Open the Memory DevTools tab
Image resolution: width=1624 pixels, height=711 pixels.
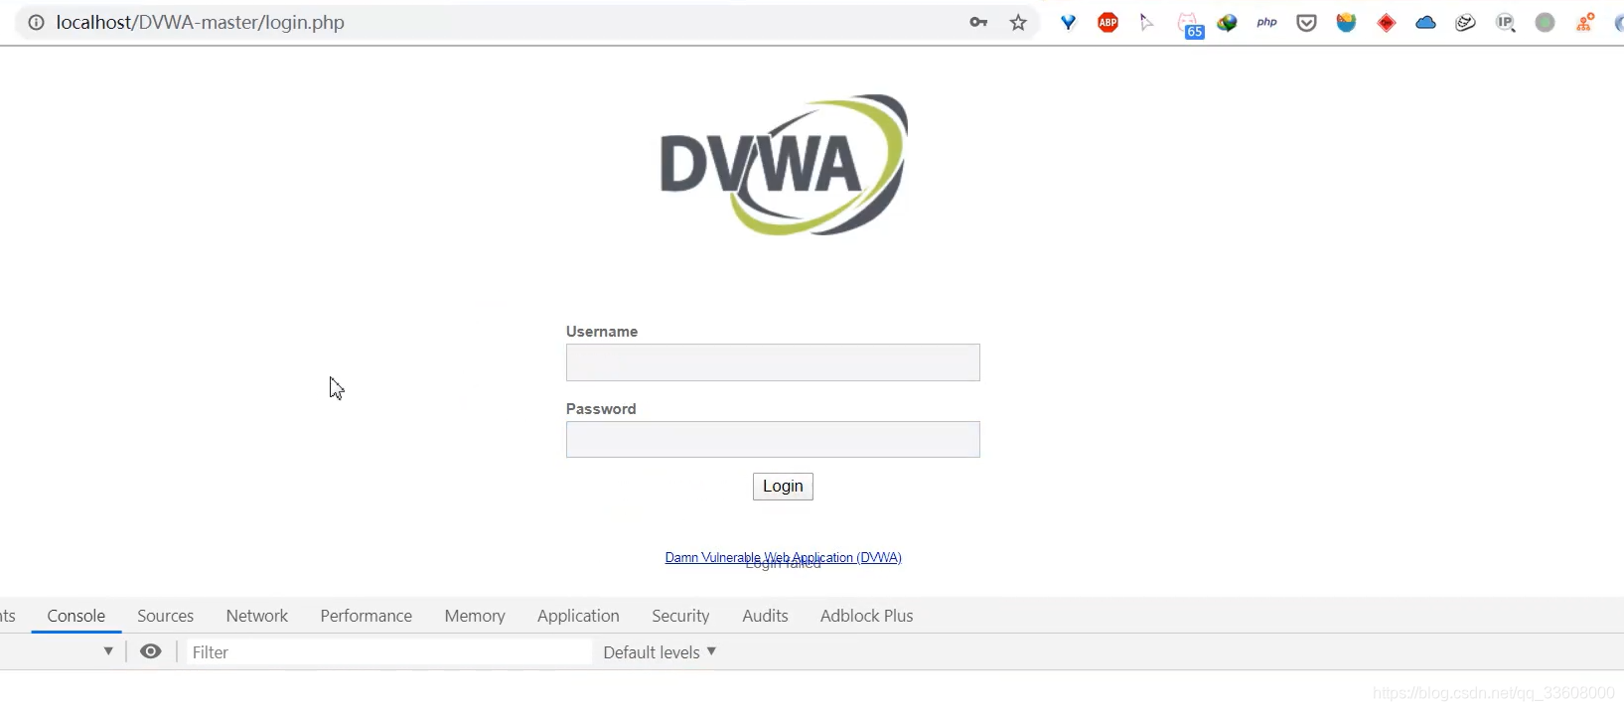[x=475, y=616]
